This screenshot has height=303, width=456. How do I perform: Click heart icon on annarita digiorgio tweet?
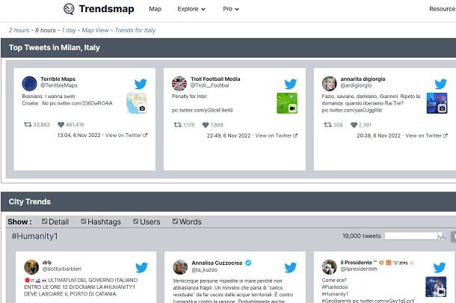354,125
